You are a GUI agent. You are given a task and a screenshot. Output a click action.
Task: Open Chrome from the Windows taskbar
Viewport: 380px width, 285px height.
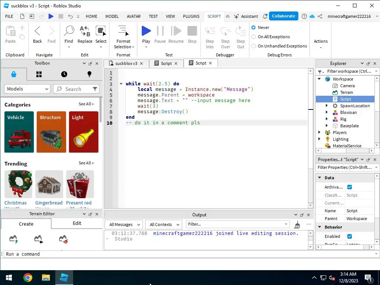click(28, 278)
